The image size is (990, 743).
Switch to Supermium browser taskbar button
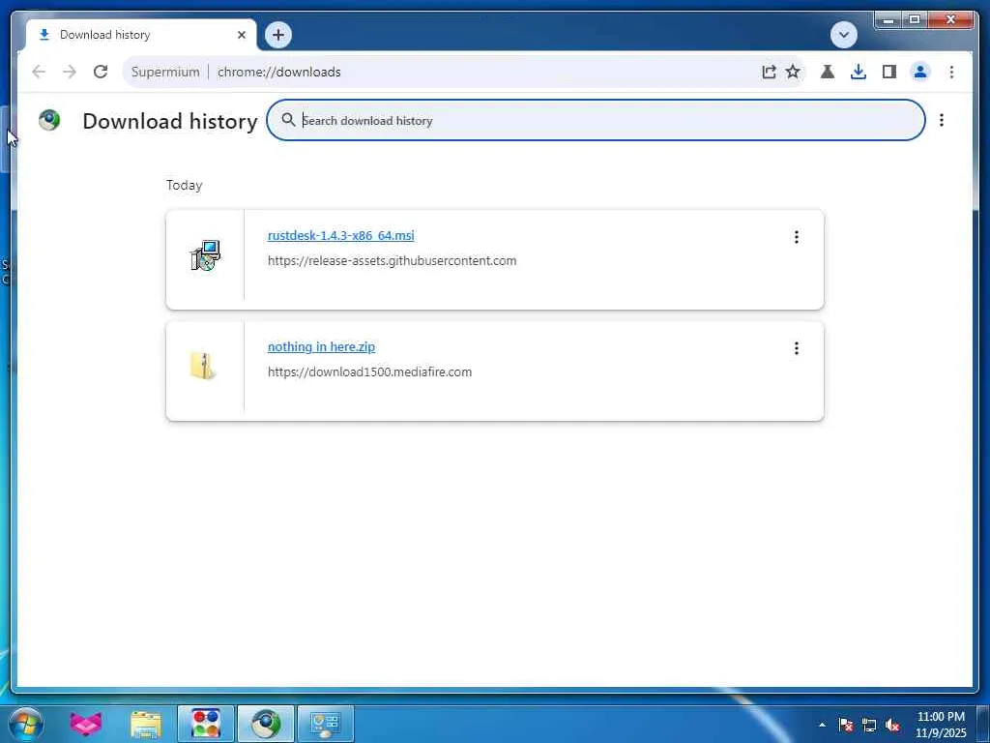266,724
